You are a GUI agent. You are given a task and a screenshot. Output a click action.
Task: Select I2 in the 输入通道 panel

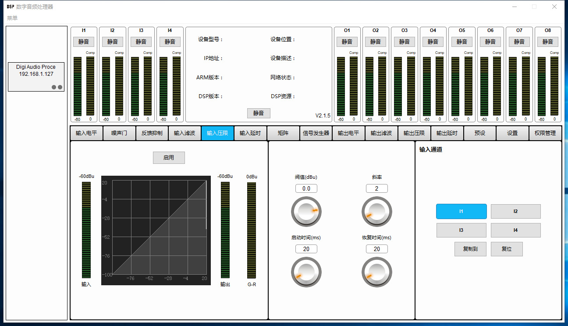(516, 211)
